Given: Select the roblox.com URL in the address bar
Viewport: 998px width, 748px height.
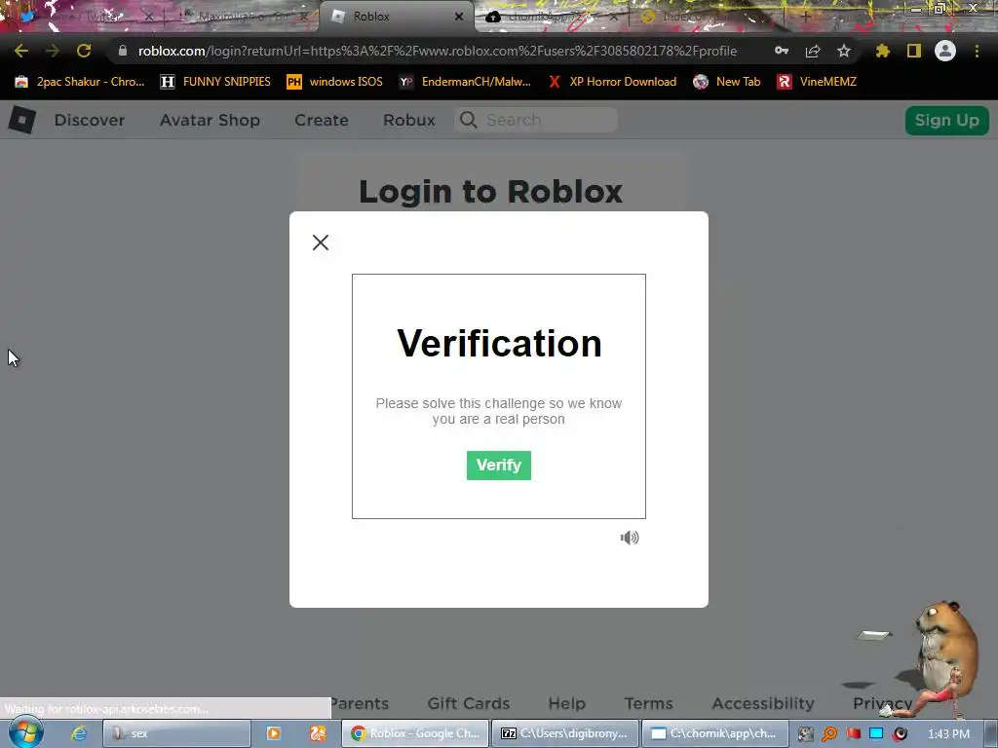Looking at the screenshot, I should pos(438,51).
